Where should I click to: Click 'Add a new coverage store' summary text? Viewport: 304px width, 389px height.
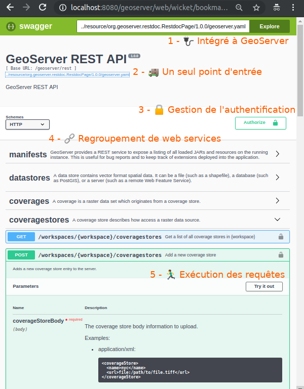[191, 255]
